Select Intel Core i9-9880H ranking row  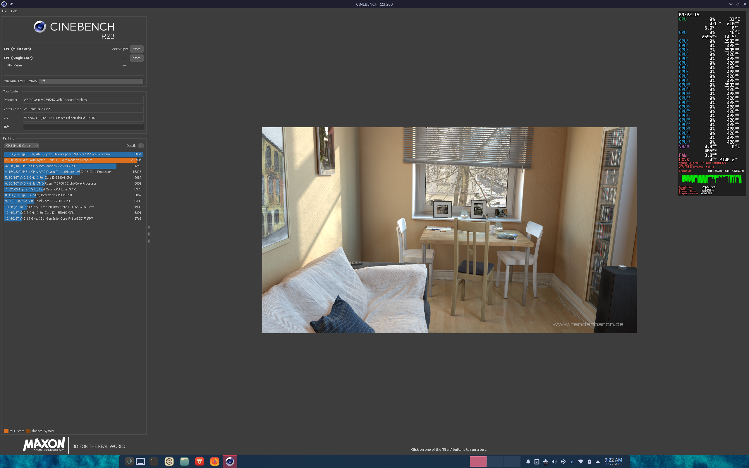tap(74, 178)
